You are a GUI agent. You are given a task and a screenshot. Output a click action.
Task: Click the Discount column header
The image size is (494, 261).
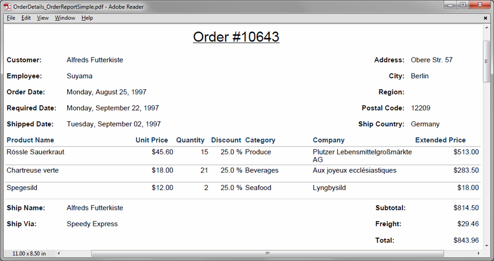(226, 140)
